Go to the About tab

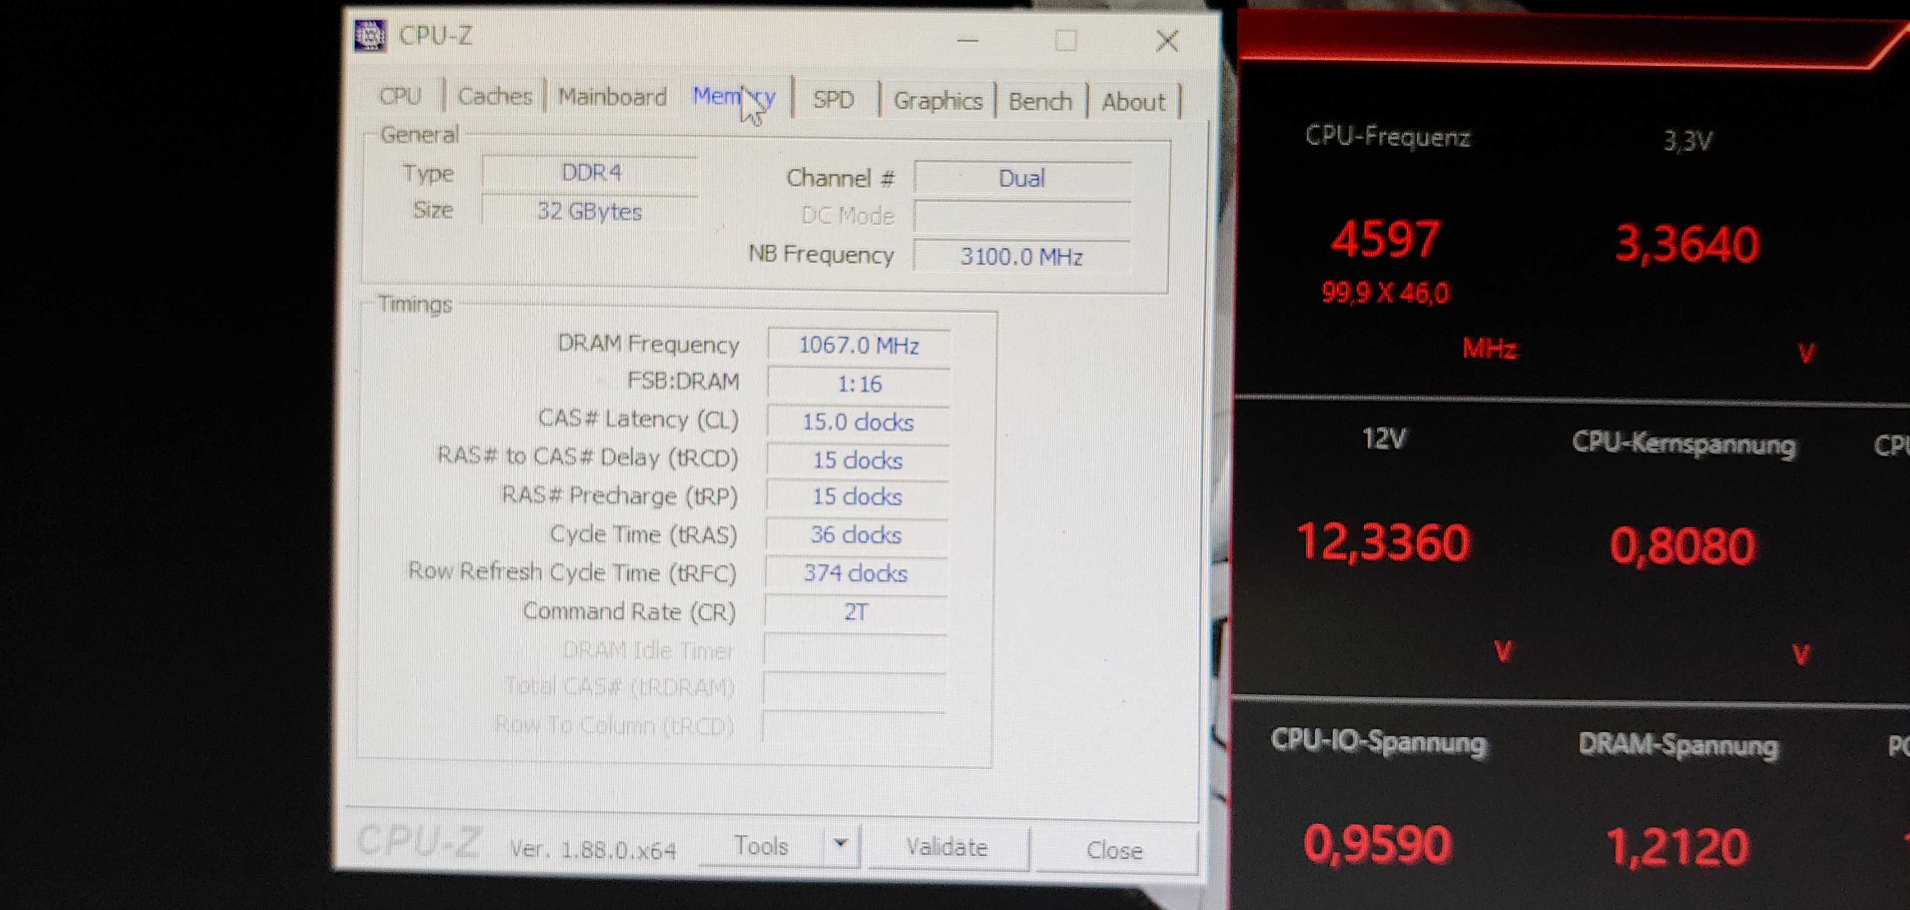[x=1133, y=102]
